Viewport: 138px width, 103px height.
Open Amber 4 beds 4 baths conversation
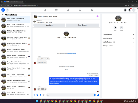point(15,57)
